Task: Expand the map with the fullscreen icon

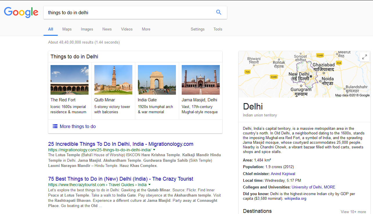Action: (x=365, y=57)
